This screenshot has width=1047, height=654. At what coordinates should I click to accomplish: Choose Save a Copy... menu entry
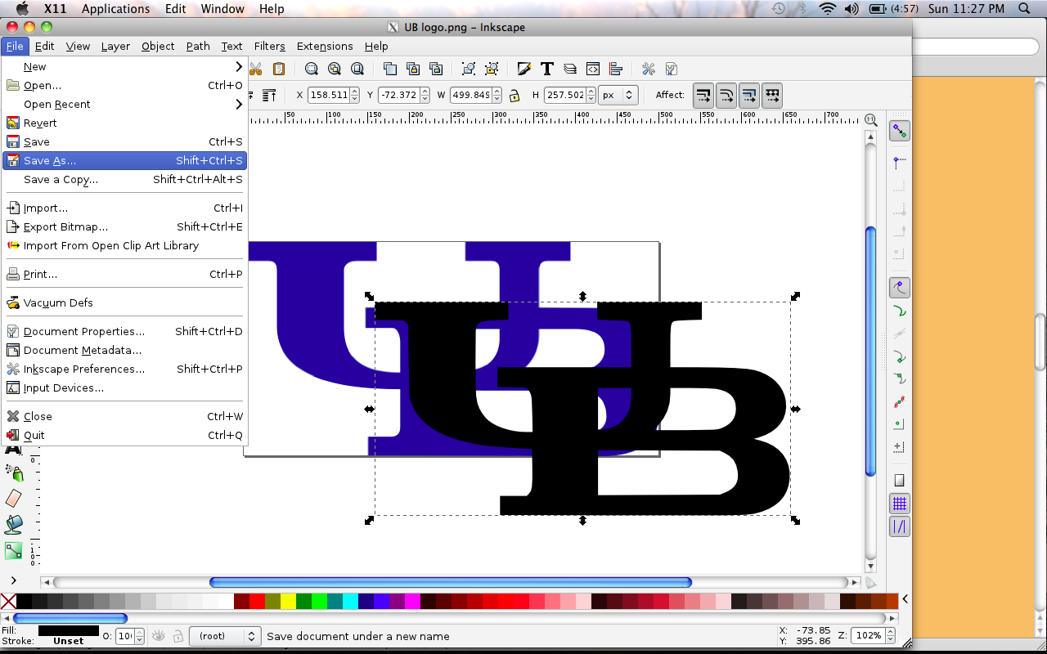[124, 180]
